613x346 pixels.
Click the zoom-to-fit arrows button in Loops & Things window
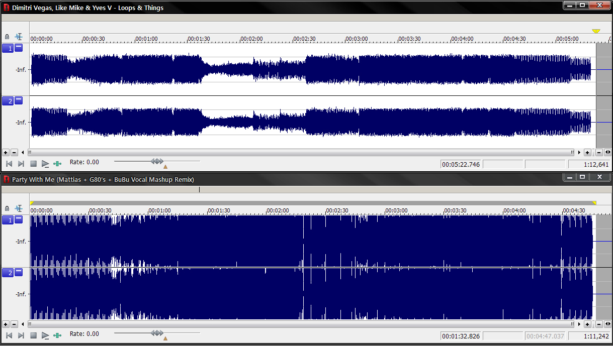[607, 152]
